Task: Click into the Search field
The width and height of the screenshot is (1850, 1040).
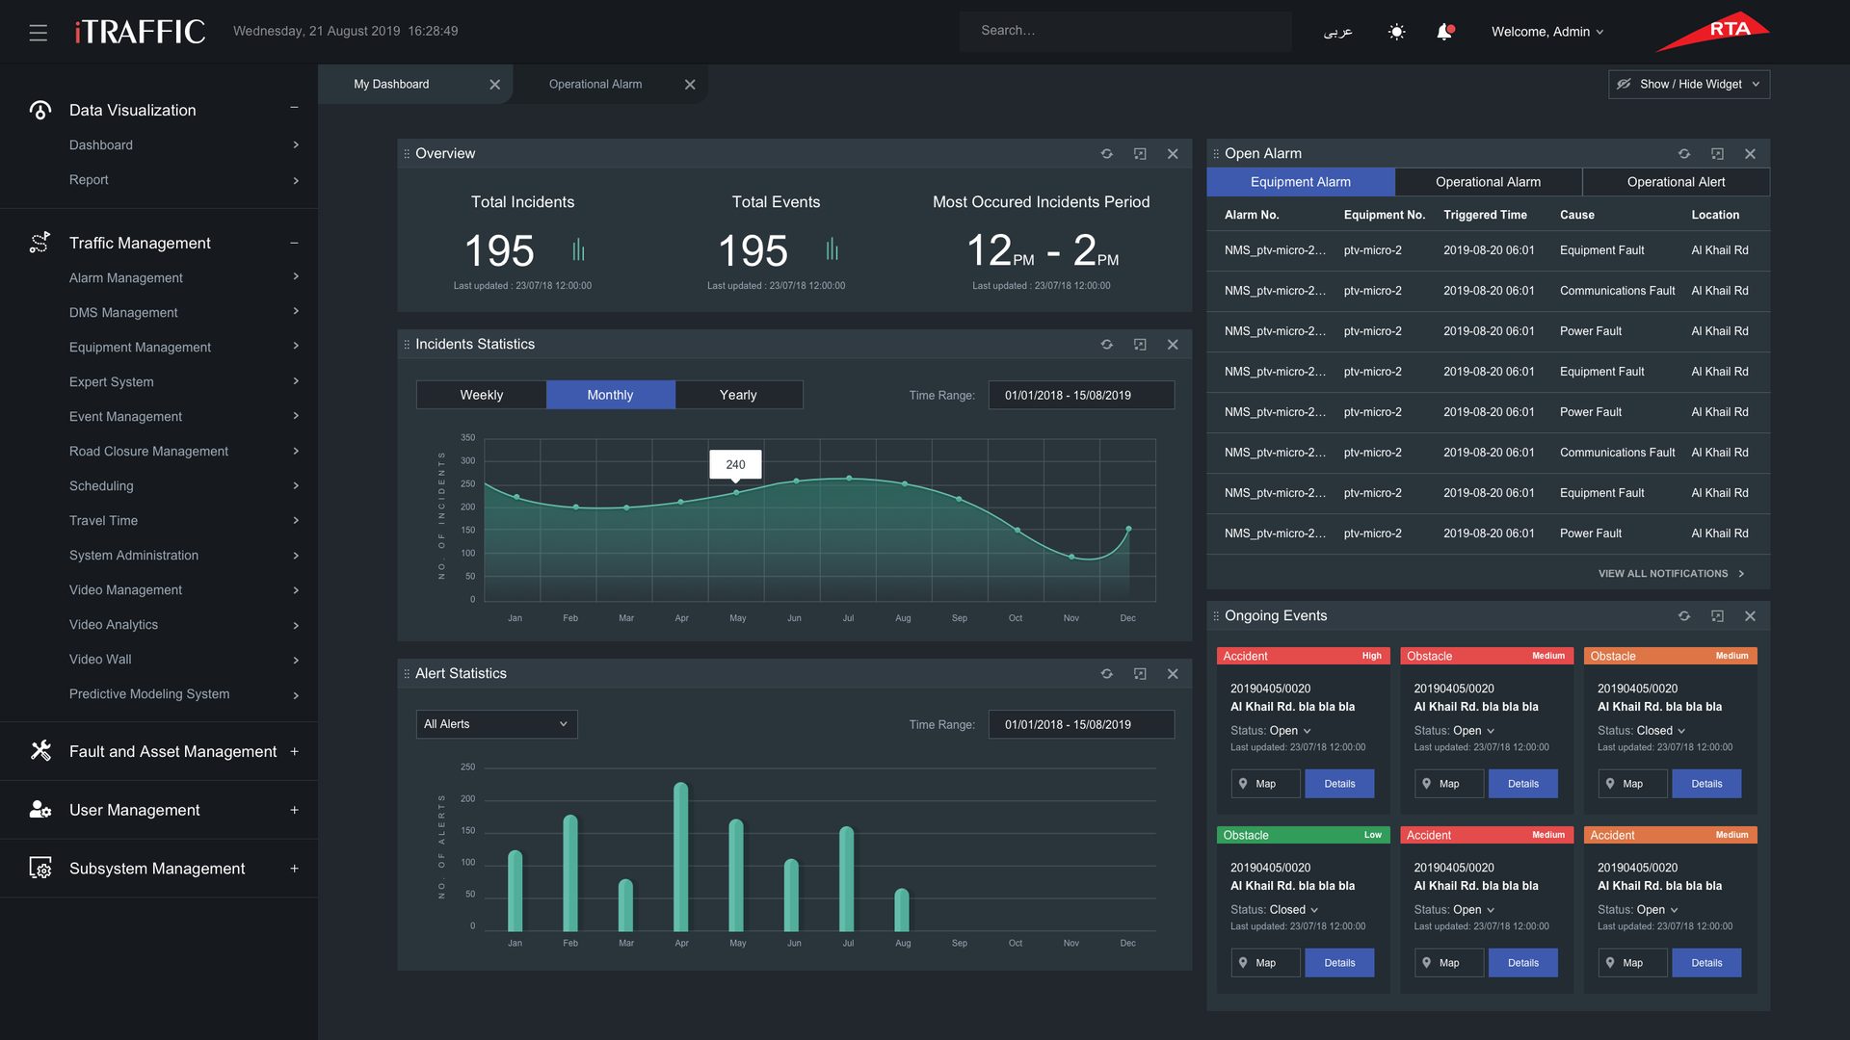Action: pos(1124,31)
